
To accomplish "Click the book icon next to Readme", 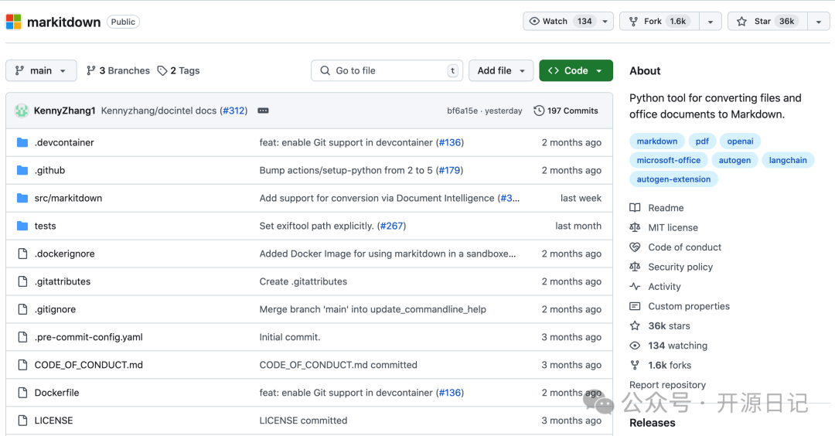I will click(635, 208).
